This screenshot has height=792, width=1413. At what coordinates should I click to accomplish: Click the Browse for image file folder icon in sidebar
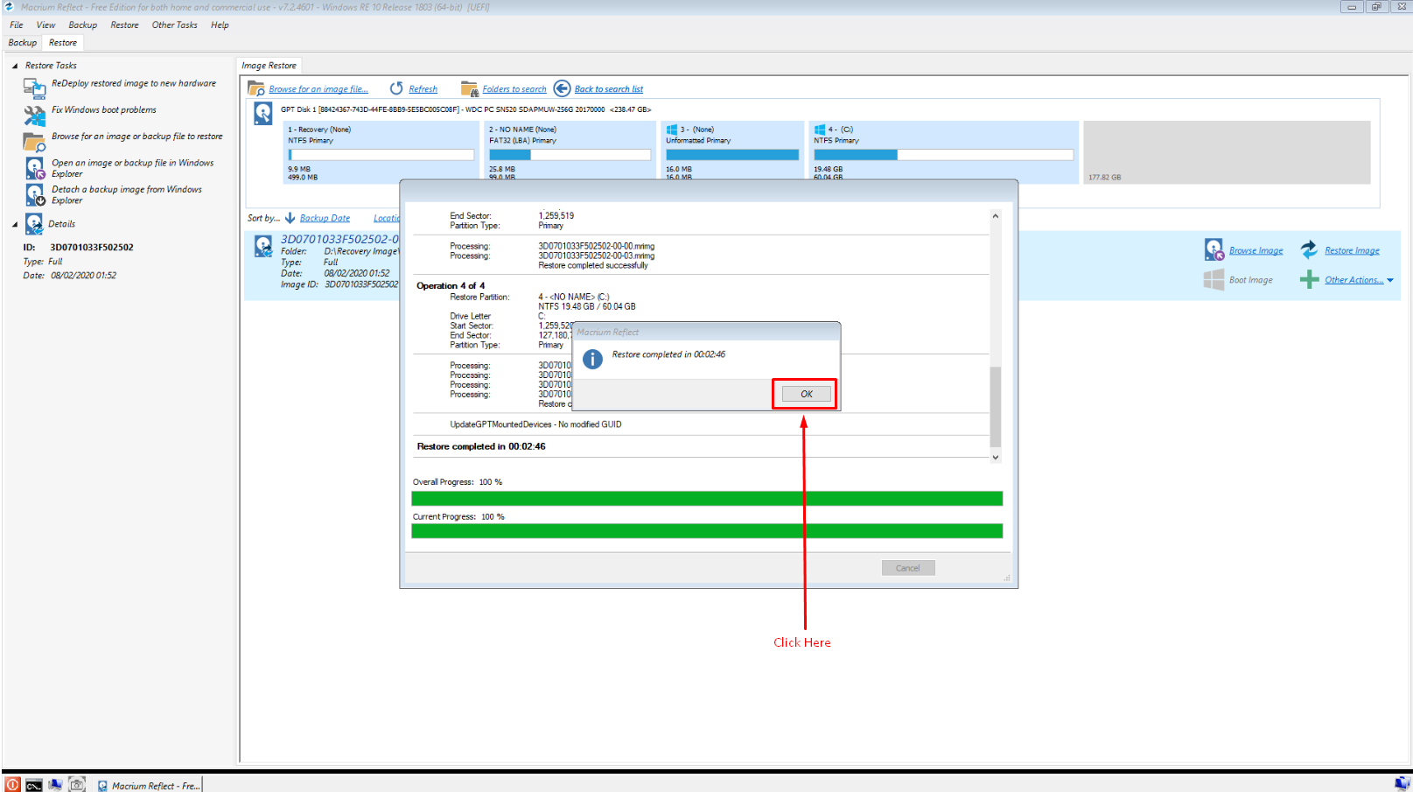click(34, 142)
